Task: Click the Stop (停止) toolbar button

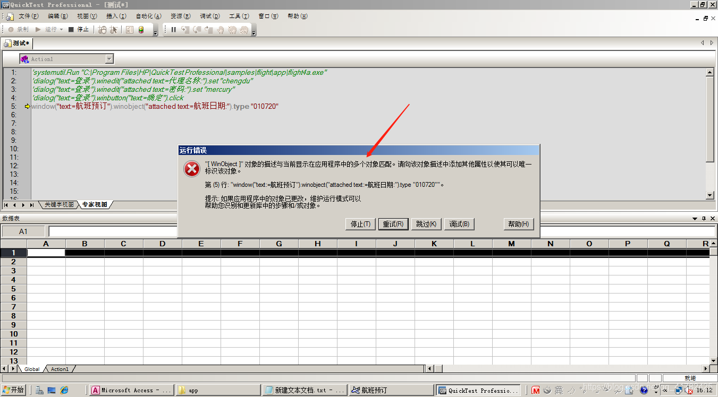Action: click(79, 30)
